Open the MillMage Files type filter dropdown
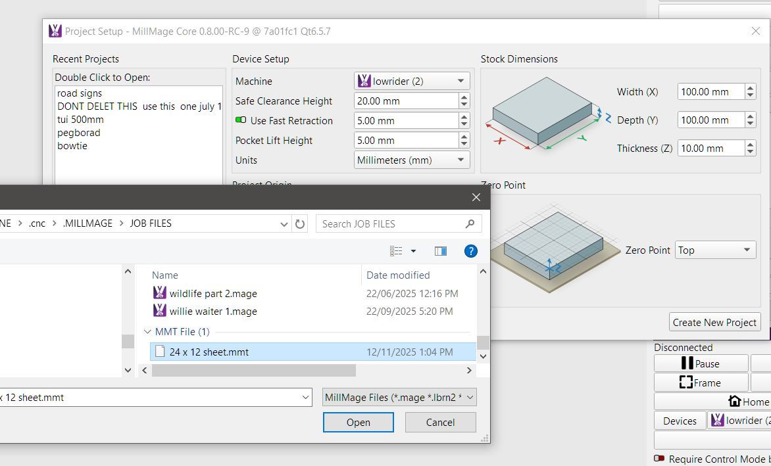 pos(400,398)
